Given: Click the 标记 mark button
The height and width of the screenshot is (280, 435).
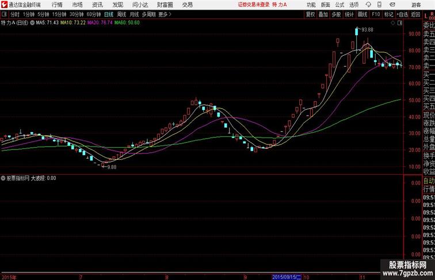Looking at the screenshot, I should coord(388,14).
